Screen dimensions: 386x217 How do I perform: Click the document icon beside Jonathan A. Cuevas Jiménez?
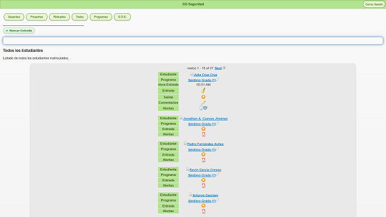[x=181, y=118]
